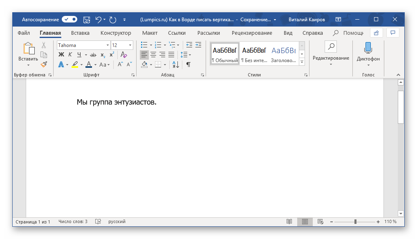This screenshot has height=239, width=417.
Task: Click the yellow text highlight color button
Action: [75, 65]
